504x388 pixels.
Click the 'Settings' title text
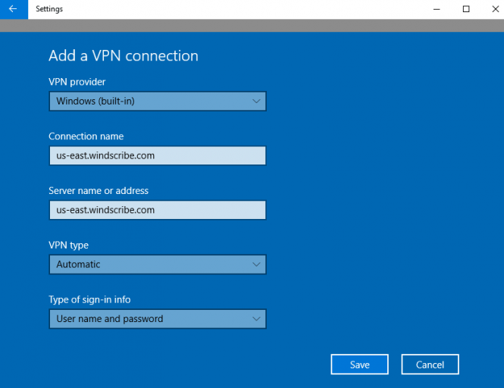pos(49,9)
